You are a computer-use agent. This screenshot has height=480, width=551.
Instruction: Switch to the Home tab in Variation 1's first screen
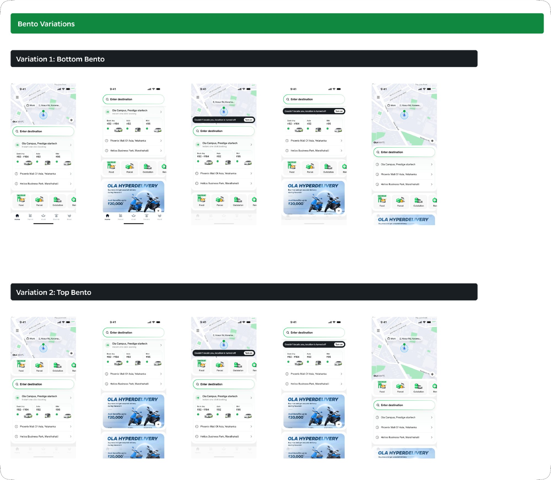point(17,217)
